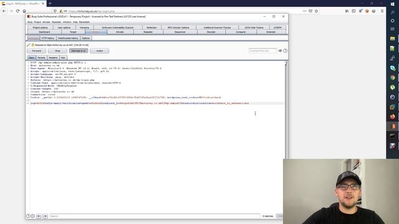
Task: Click the Cortana circle icon on taskbar
Action: tap(393, 21)
